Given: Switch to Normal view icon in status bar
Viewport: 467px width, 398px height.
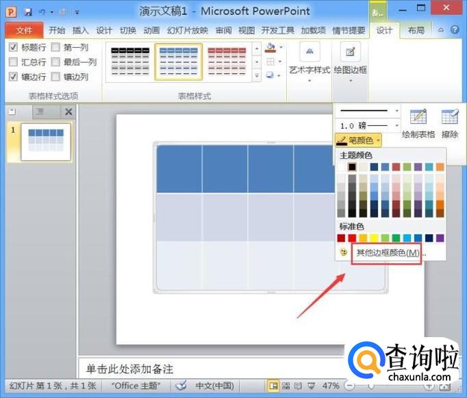Looking at the screenshot, I should (273, 386).
